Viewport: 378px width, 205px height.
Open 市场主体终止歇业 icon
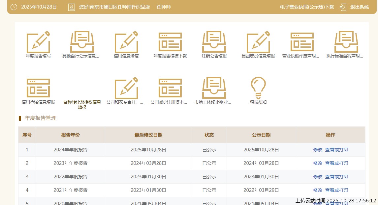pos(214,88)
